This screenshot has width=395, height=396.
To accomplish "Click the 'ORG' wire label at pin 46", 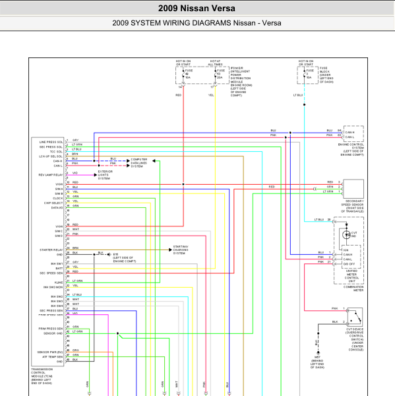I will point(75,350).
